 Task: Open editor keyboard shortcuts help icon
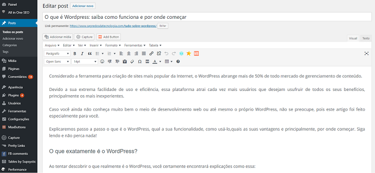click(x=178, y=61)
